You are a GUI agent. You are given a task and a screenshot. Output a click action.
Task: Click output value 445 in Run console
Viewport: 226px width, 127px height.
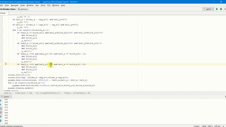(6, 123)
